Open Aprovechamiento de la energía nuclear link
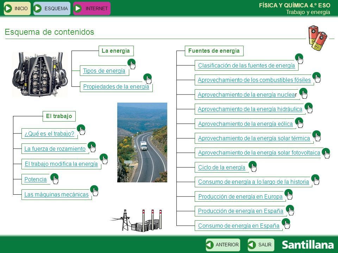 [x=248, y=95]
